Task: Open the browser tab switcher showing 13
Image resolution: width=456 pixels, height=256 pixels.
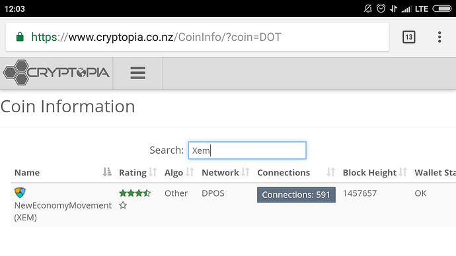Action: (x=408, y=37)
